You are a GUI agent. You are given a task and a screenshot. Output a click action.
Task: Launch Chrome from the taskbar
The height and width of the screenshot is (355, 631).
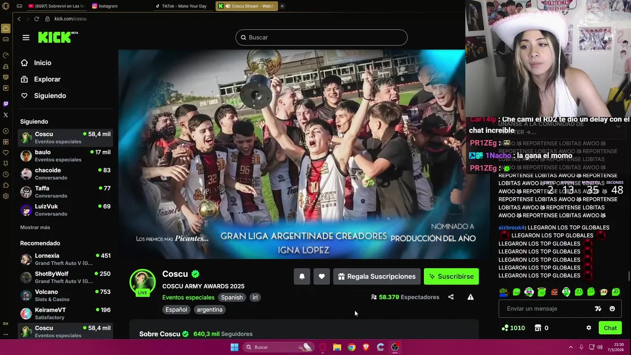[x=351, y=347]
